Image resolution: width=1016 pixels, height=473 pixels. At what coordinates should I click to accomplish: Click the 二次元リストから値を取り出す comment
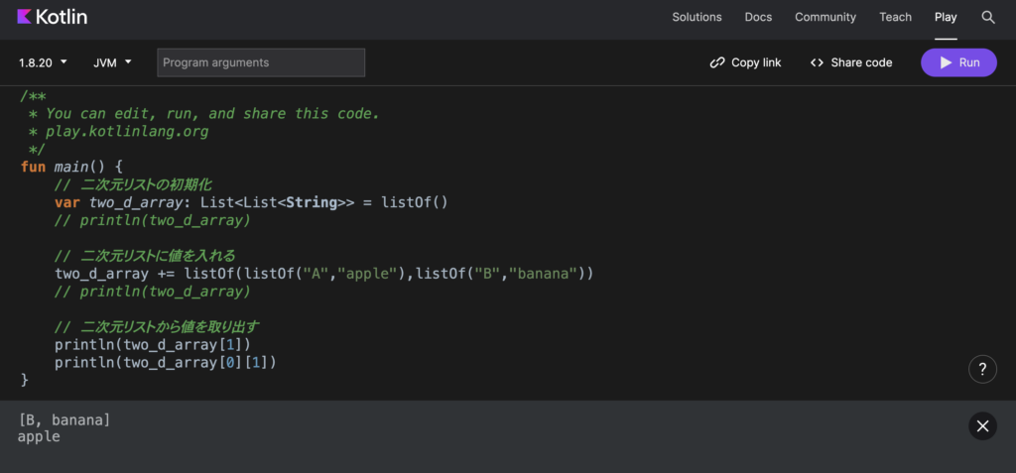coord(158,326)
